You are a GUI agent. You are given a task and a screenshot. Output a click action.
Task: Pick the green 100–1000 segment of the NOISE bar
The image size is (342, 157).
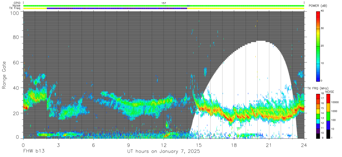point(328,116)
